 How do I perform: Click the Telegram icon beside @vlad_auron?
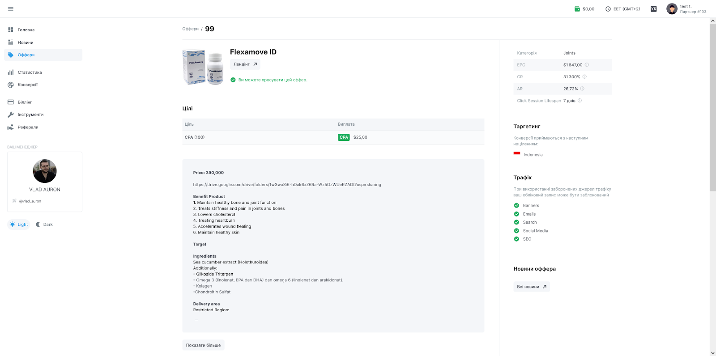[x=14, y=201]
